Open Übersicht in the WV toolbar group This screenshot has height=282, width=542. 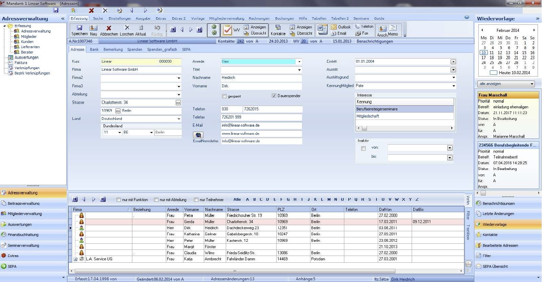click(255, 33)
